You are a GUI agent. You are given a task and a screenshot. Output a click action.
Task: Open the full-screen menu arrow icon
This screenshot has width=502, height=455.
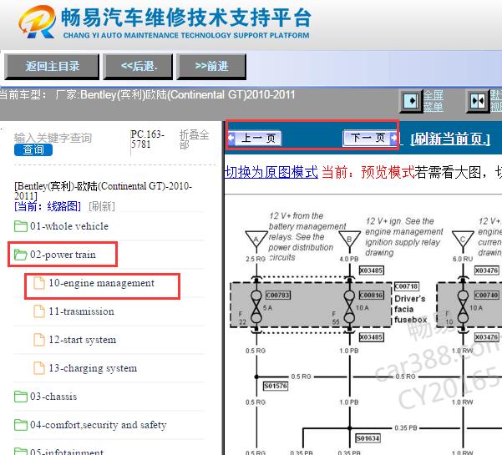[x=411, y=101]
